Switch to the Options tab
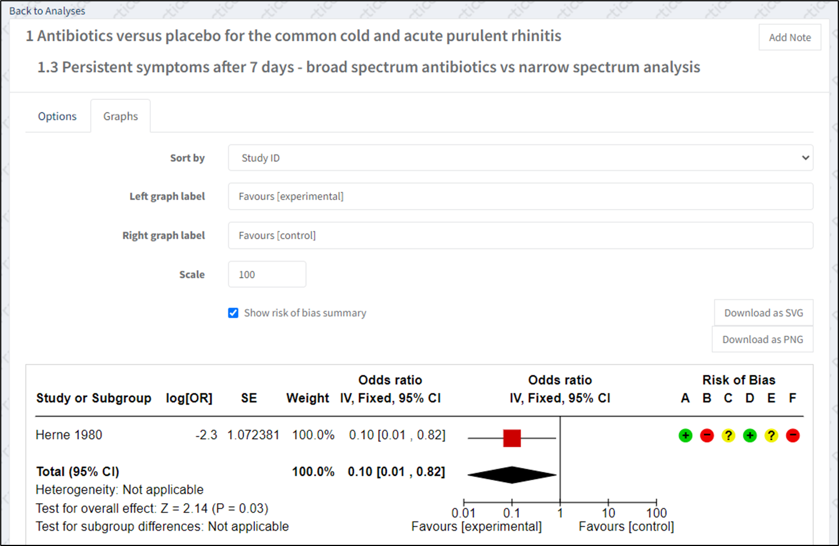839x546 pixels. point(57,116)
